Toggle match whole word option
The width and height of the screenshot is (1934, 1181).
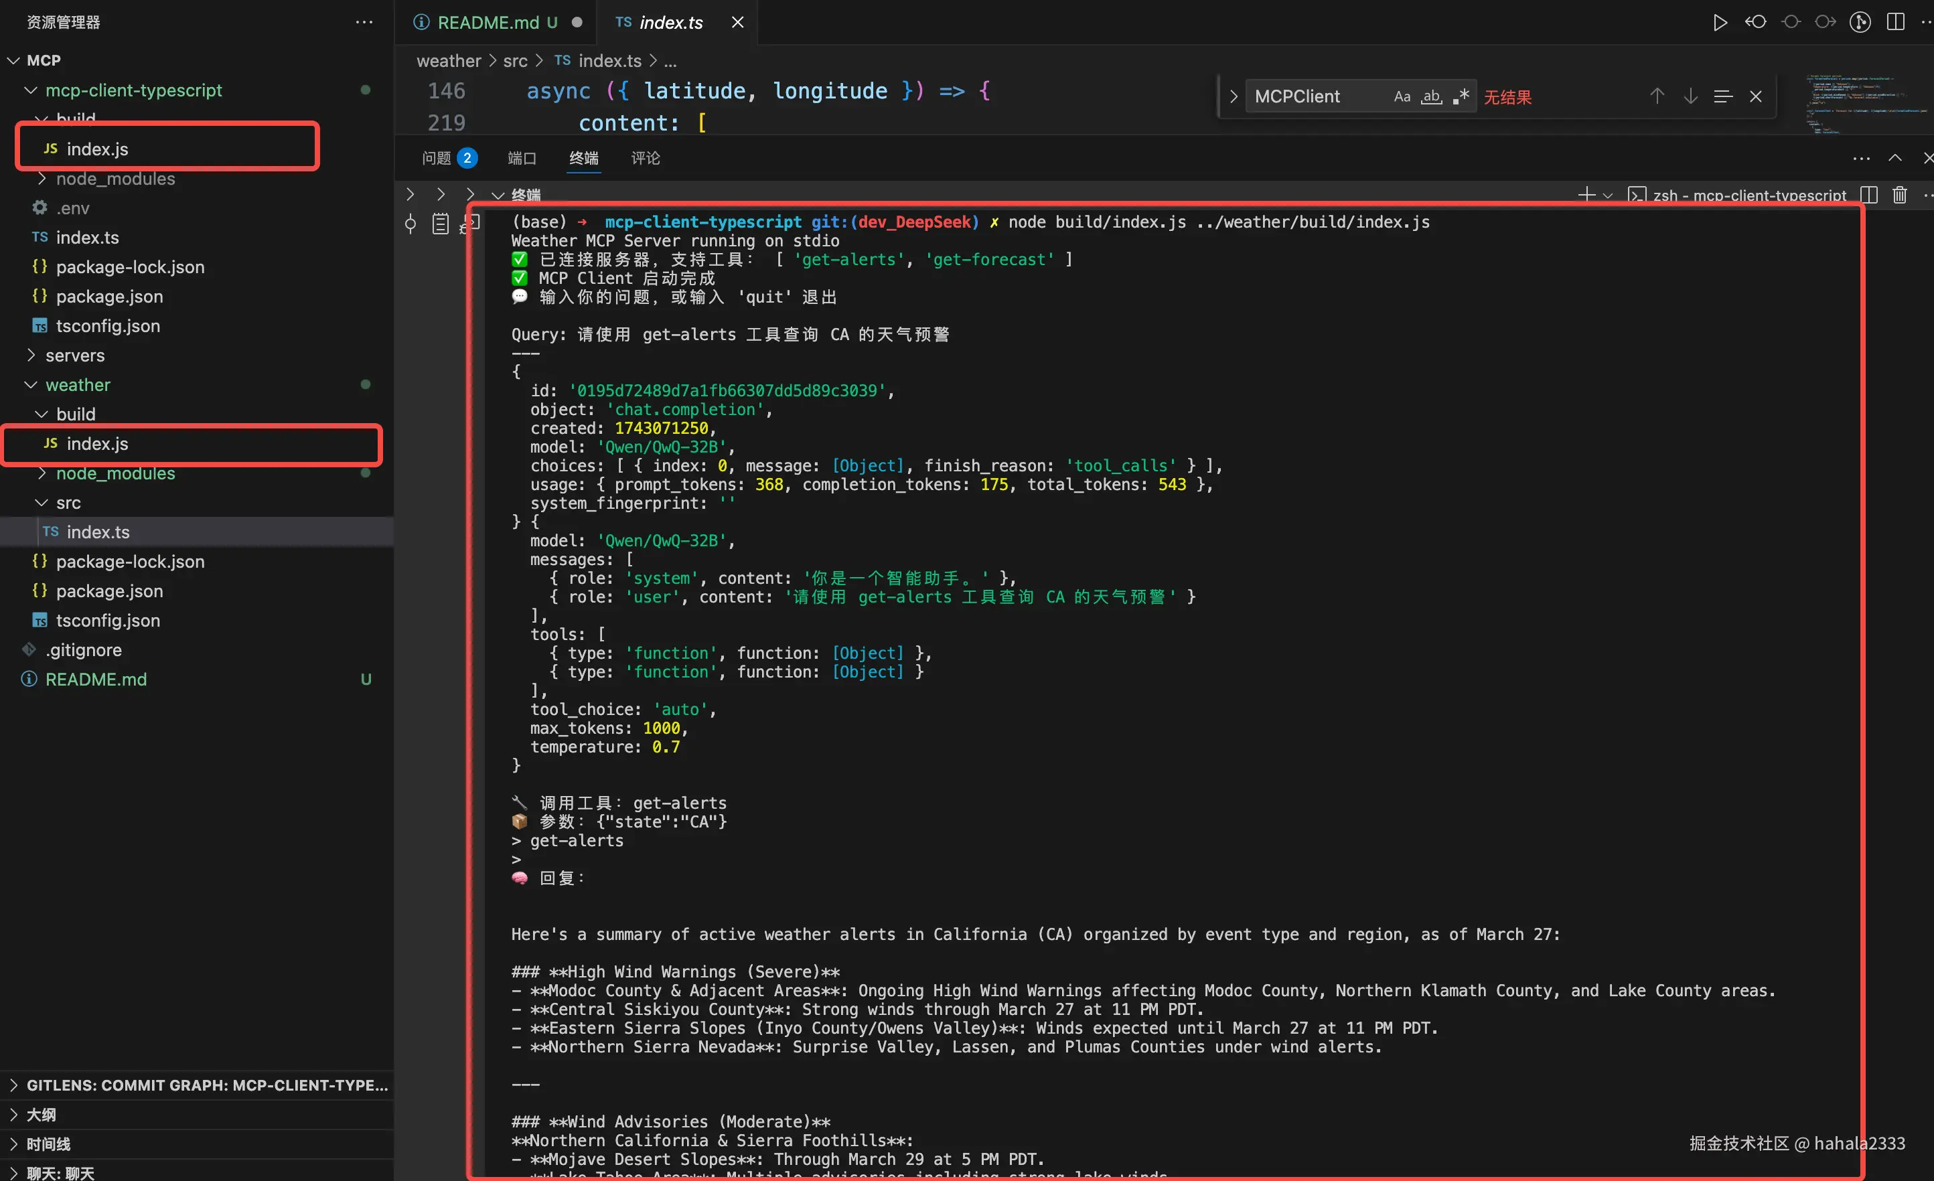click(x=1431, y=96)
